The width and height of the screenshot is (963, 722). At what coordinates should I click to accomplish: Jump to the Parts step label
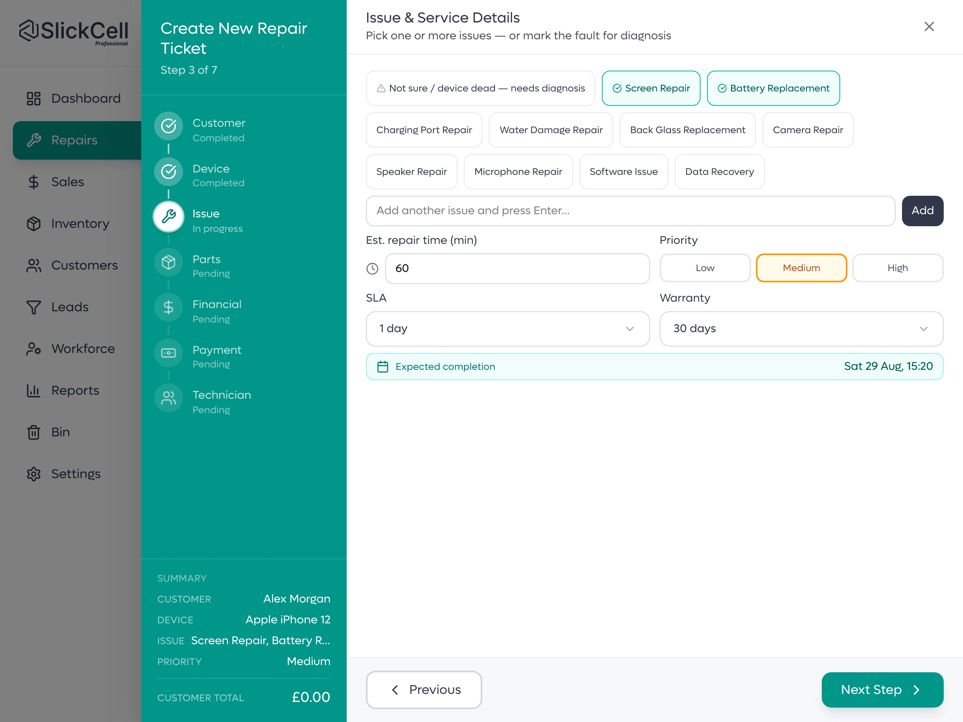[206, 260]
